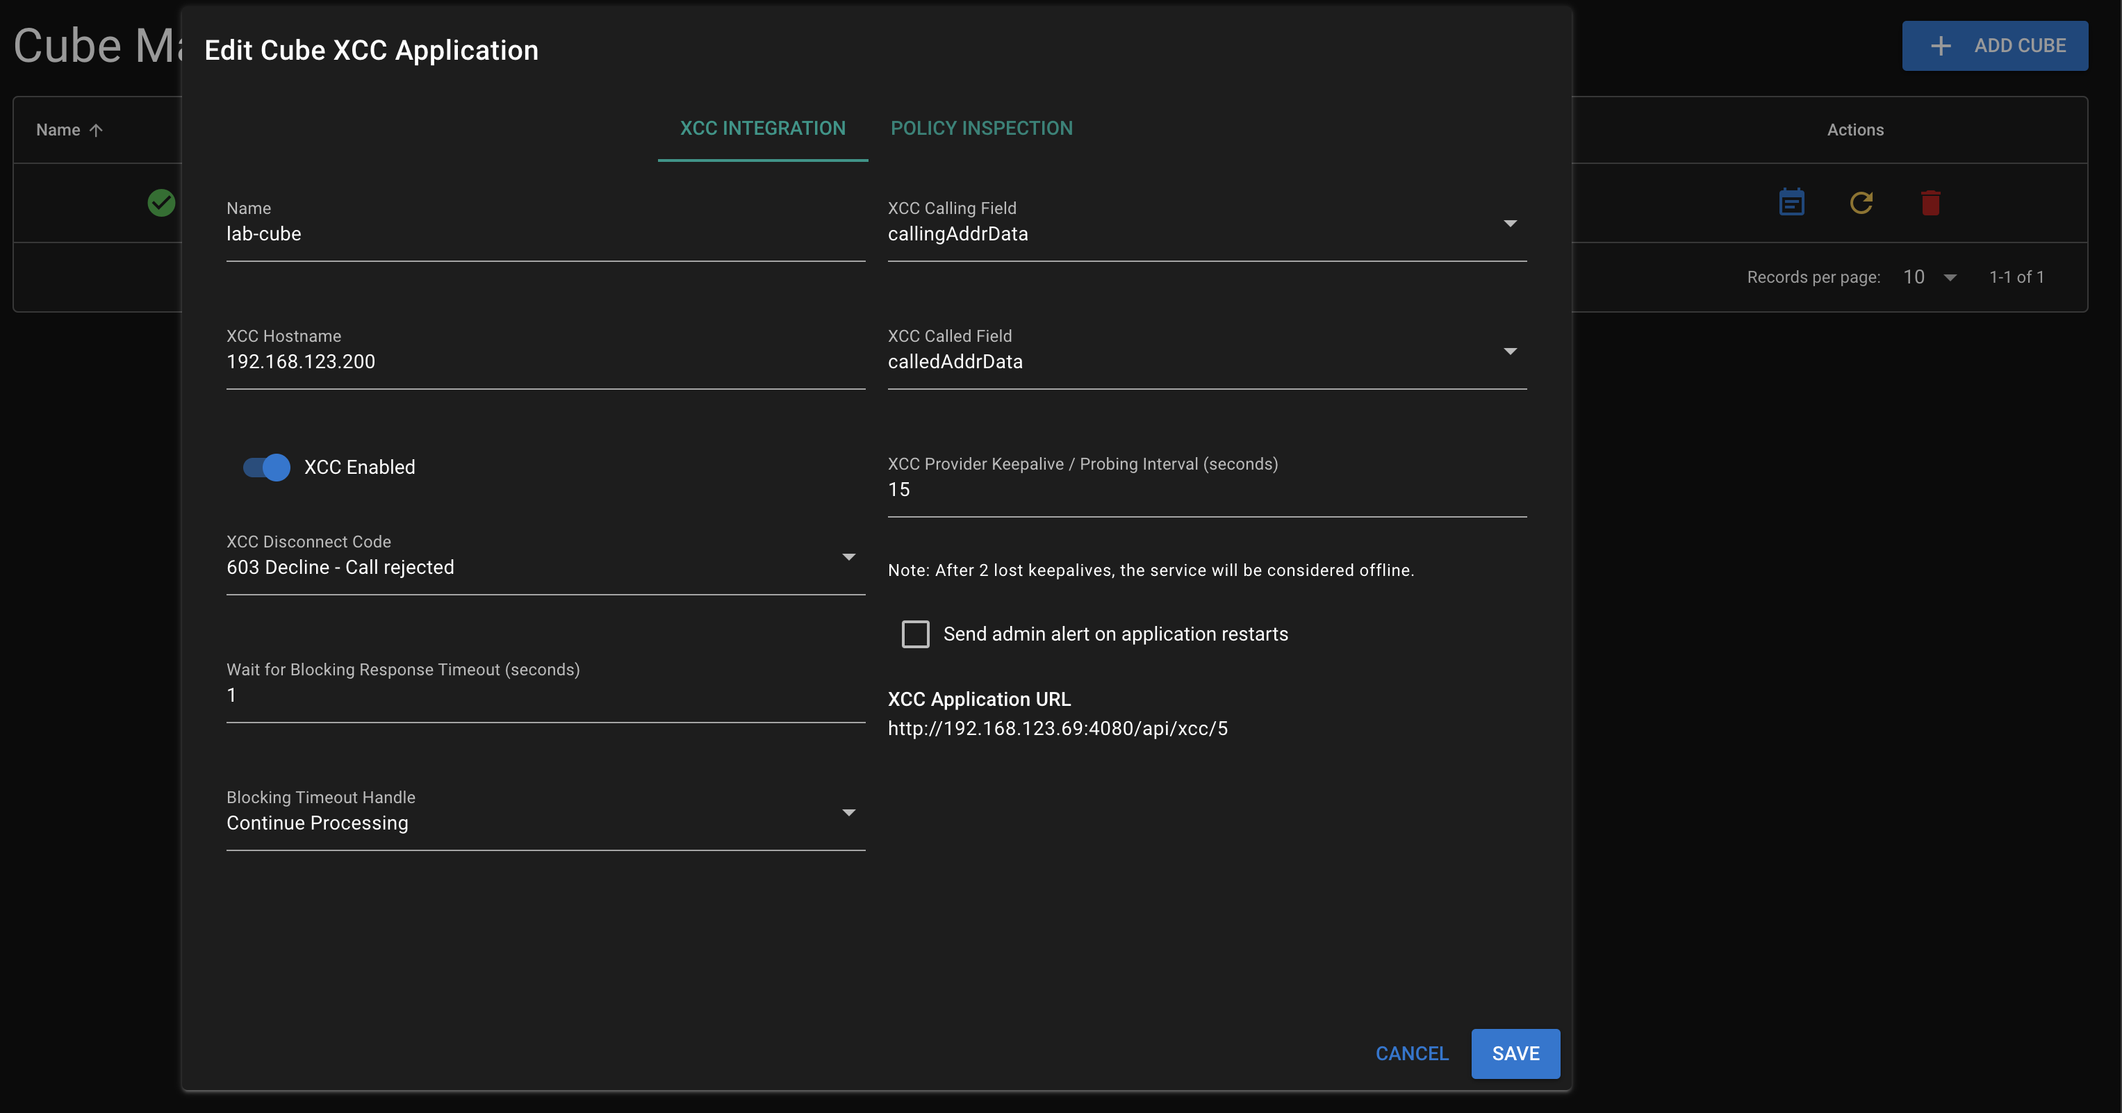Screen dimensions: 2122x1113
Task: Click the refresh icon in Actions
Action: (x=1861, y=202)
